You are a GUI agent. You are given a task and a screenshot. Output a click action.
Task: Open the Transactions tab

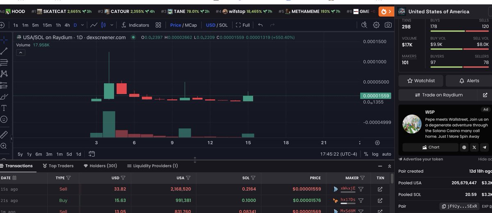point(16,166)
